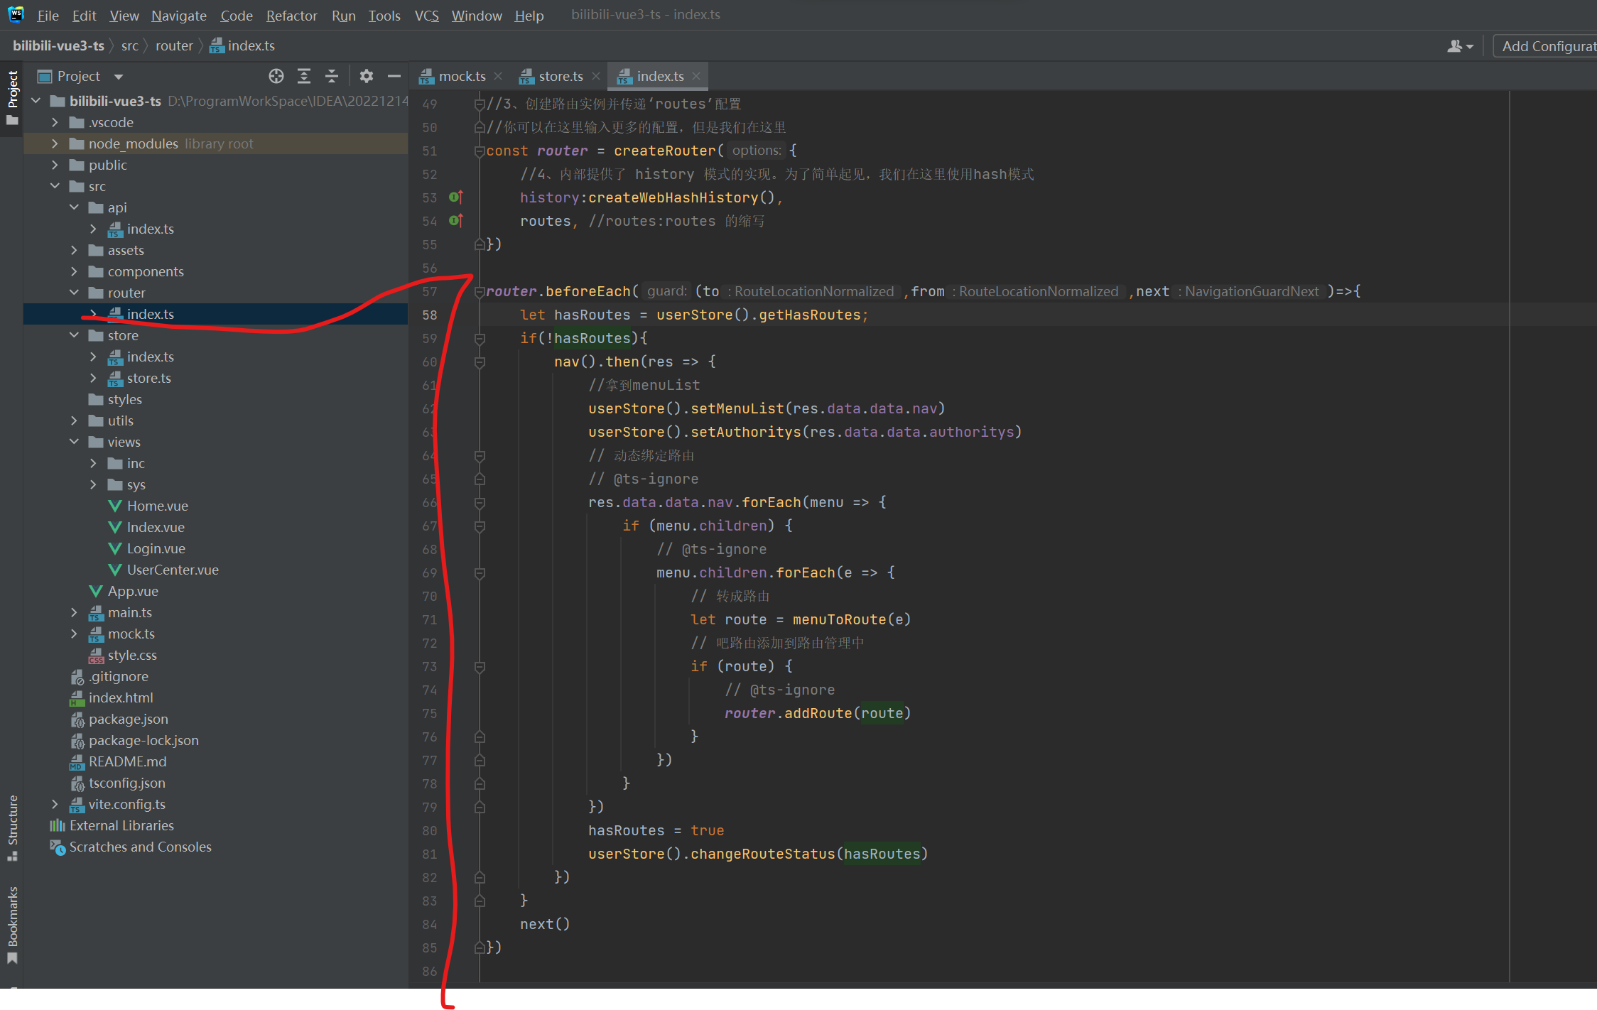Click the Expand All icon in Project panel

(x=304, y=76)
